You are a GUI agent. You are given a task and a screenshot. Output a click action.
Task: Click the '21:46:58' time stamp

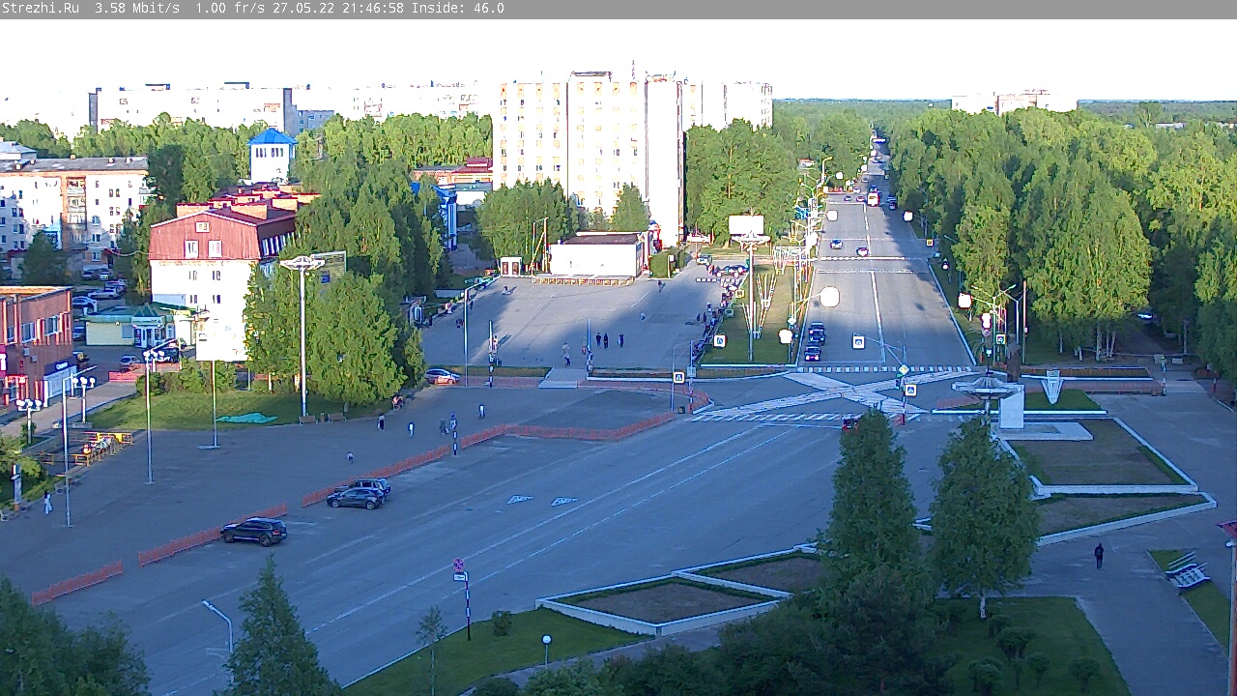tap(372, 8)
